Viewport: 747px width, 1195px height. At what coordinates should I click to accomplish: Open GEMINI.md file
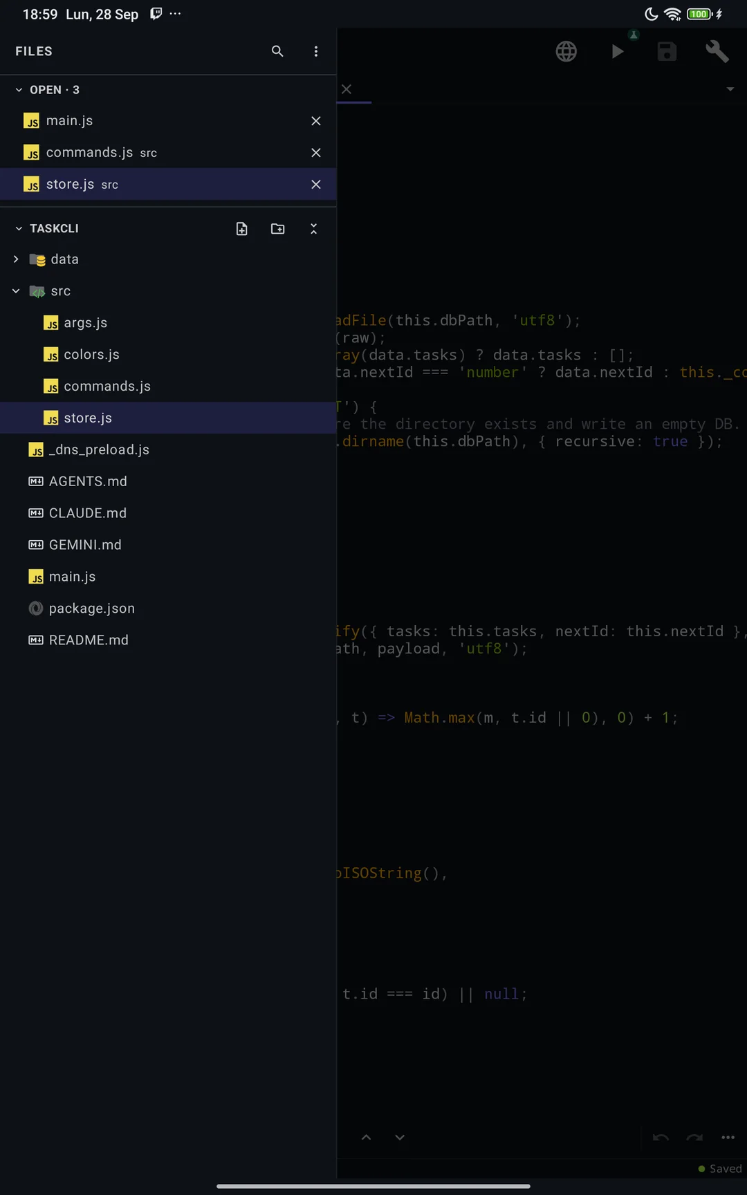(168, 546)
